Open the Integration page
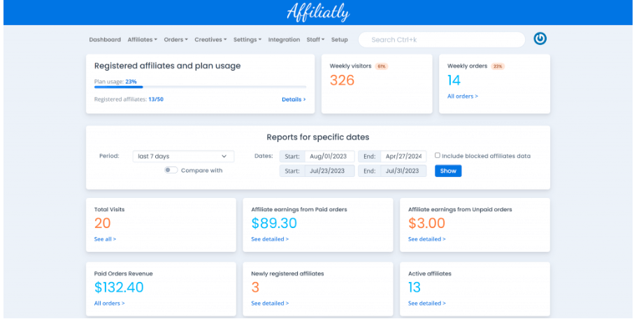634x319 pixels. [284, 40]
